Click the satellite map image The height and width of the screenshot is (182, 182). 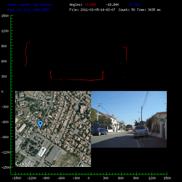coord(53,129)
